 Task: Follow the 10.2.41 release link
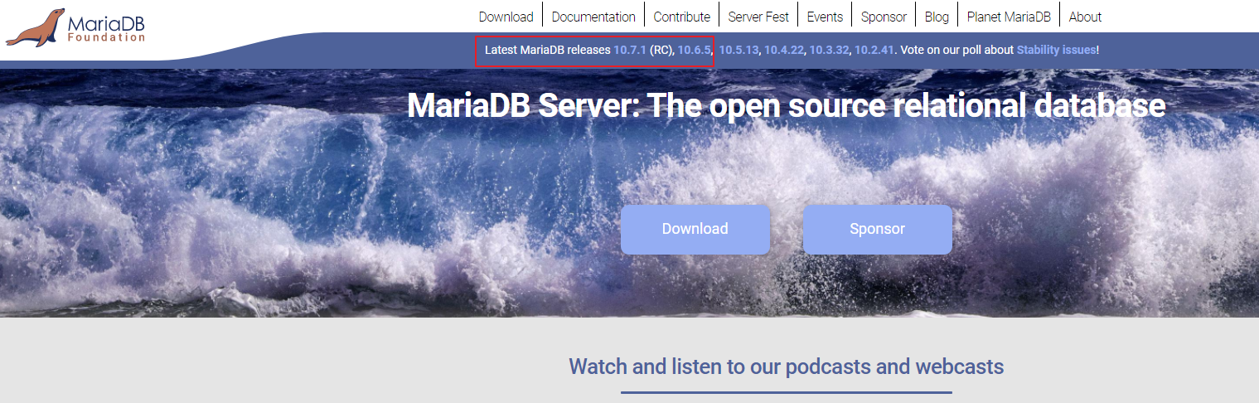(874, 50)
